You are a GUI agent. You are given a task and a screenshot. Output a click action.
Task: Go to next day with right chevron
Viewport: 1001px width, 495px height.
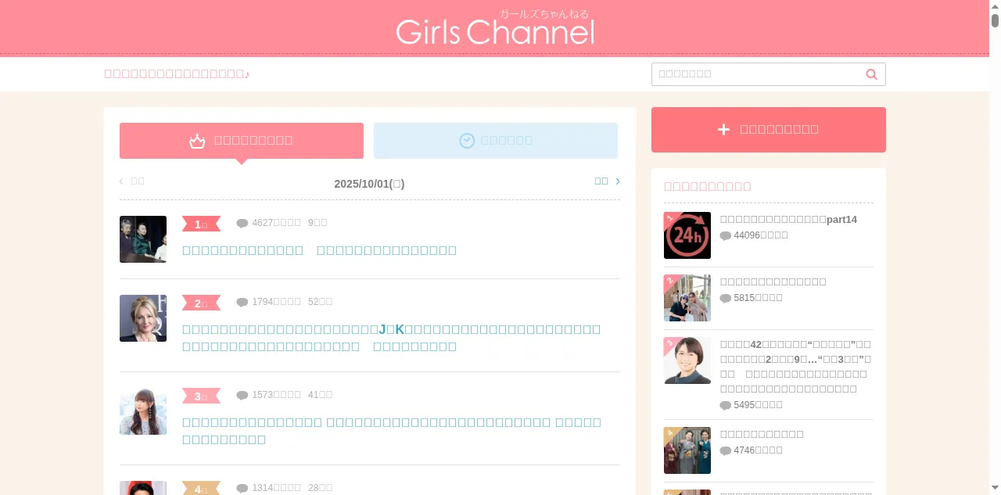coord(618,181)
